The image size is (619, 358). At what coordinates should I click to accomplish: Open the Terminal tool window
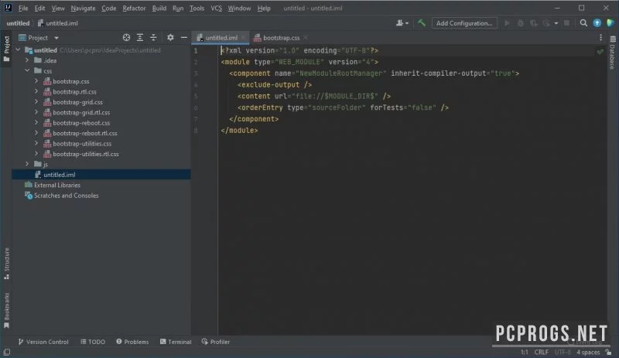[x=176, y=342]
